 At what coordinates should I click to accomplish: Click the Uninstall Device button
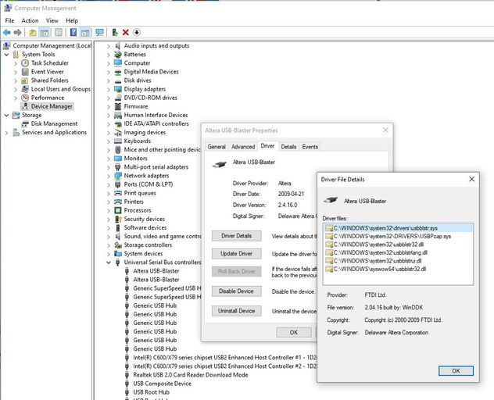[236, 311]
